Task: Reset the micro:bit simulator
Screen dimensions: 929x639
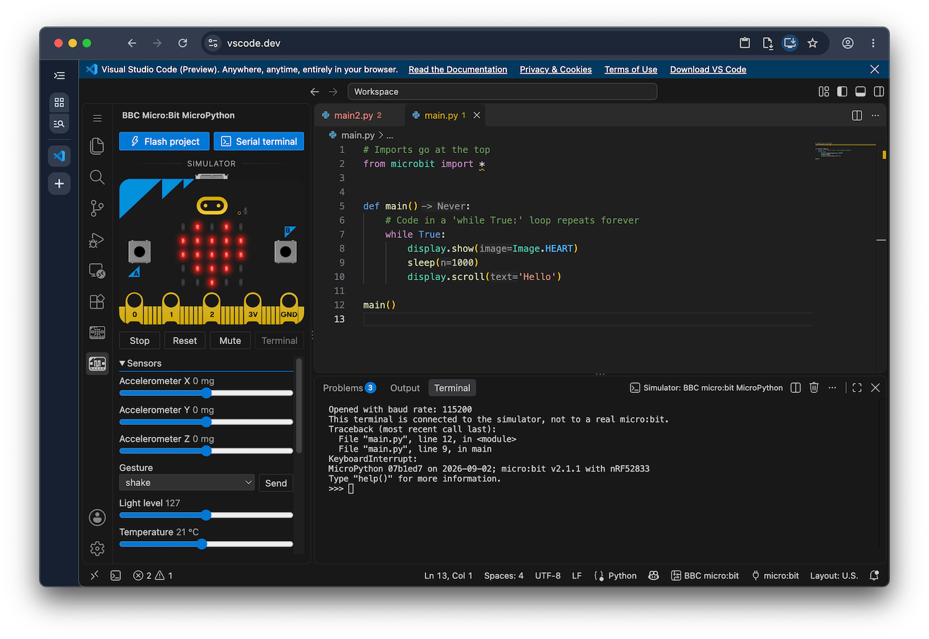Action: [185, 341]
